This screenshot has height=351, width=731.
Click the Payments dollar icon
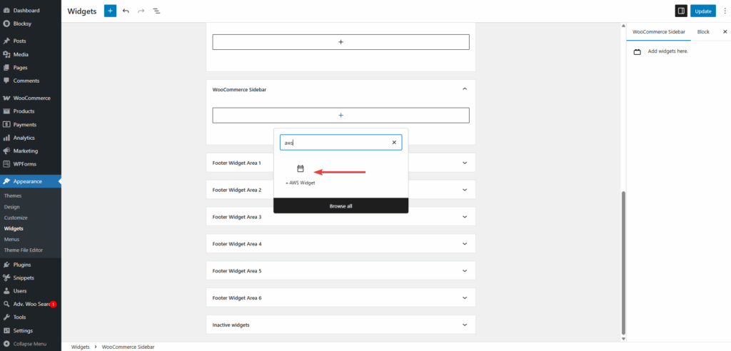[6, 124]
